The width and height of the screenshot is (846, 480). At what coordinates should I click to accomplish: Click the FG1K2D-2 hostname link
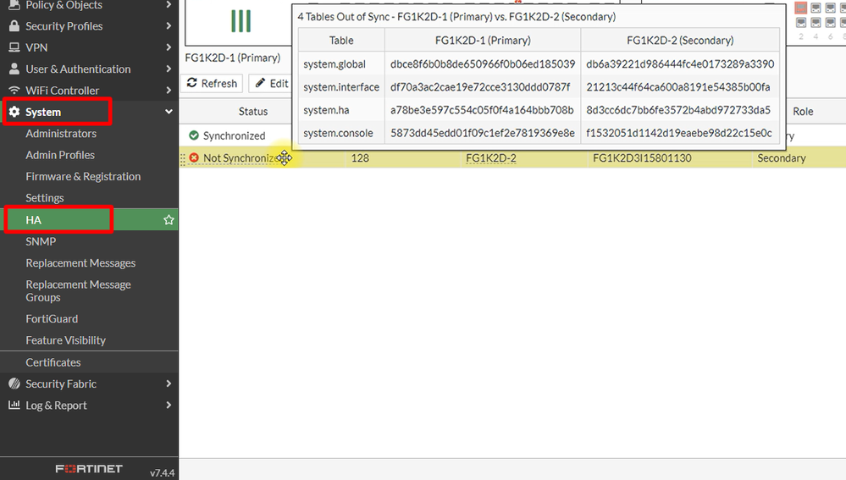coord(491,158)
